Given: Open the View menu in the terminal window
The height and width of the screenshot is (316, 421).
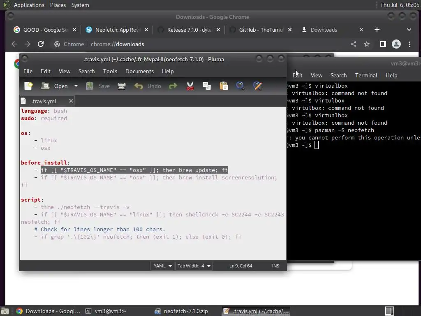Looking at the screenshot, I should click(x=317, y=76).
